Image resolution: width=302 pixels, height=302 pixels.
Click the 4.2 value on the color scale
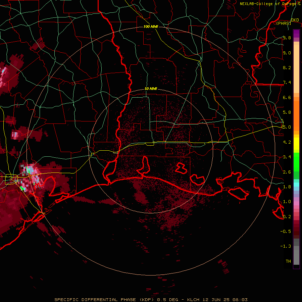pyautogui.click(x=287, y=142)
